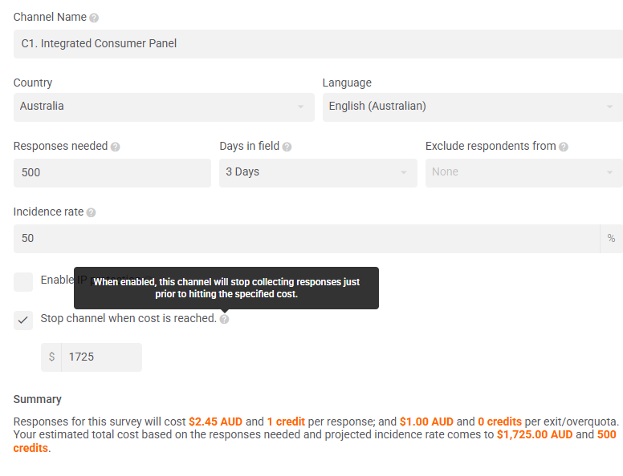Open the Responses needed help tooltip
The height and width of the screenshot is (476, 623).
116,147
